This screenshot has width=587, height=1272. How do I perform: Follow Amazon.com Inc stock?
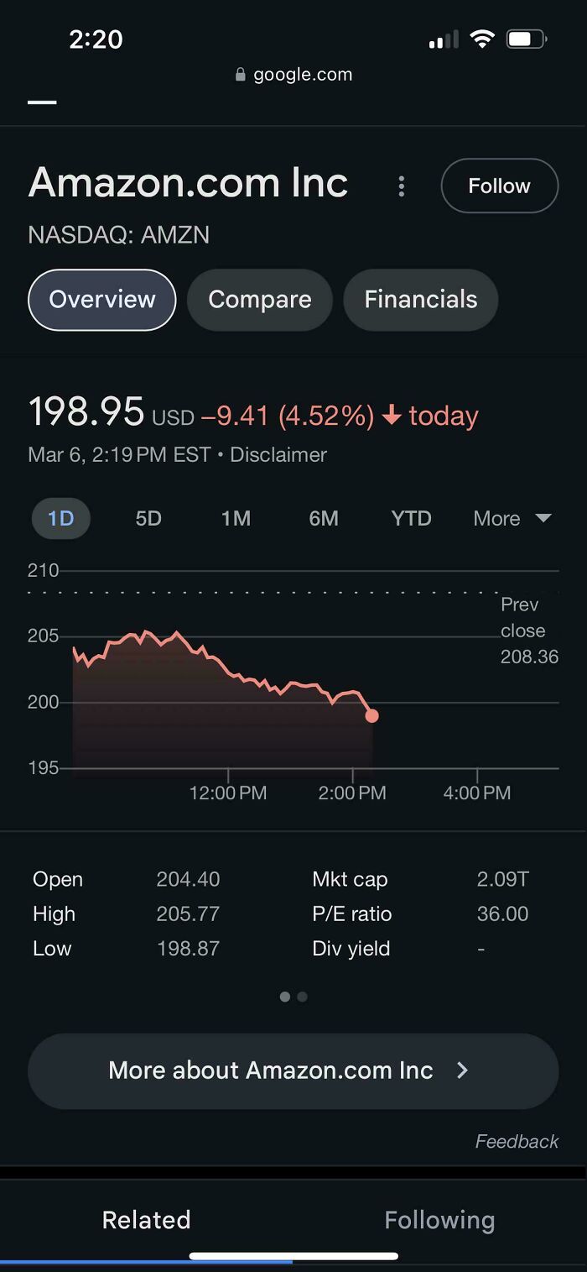point(500,186)
